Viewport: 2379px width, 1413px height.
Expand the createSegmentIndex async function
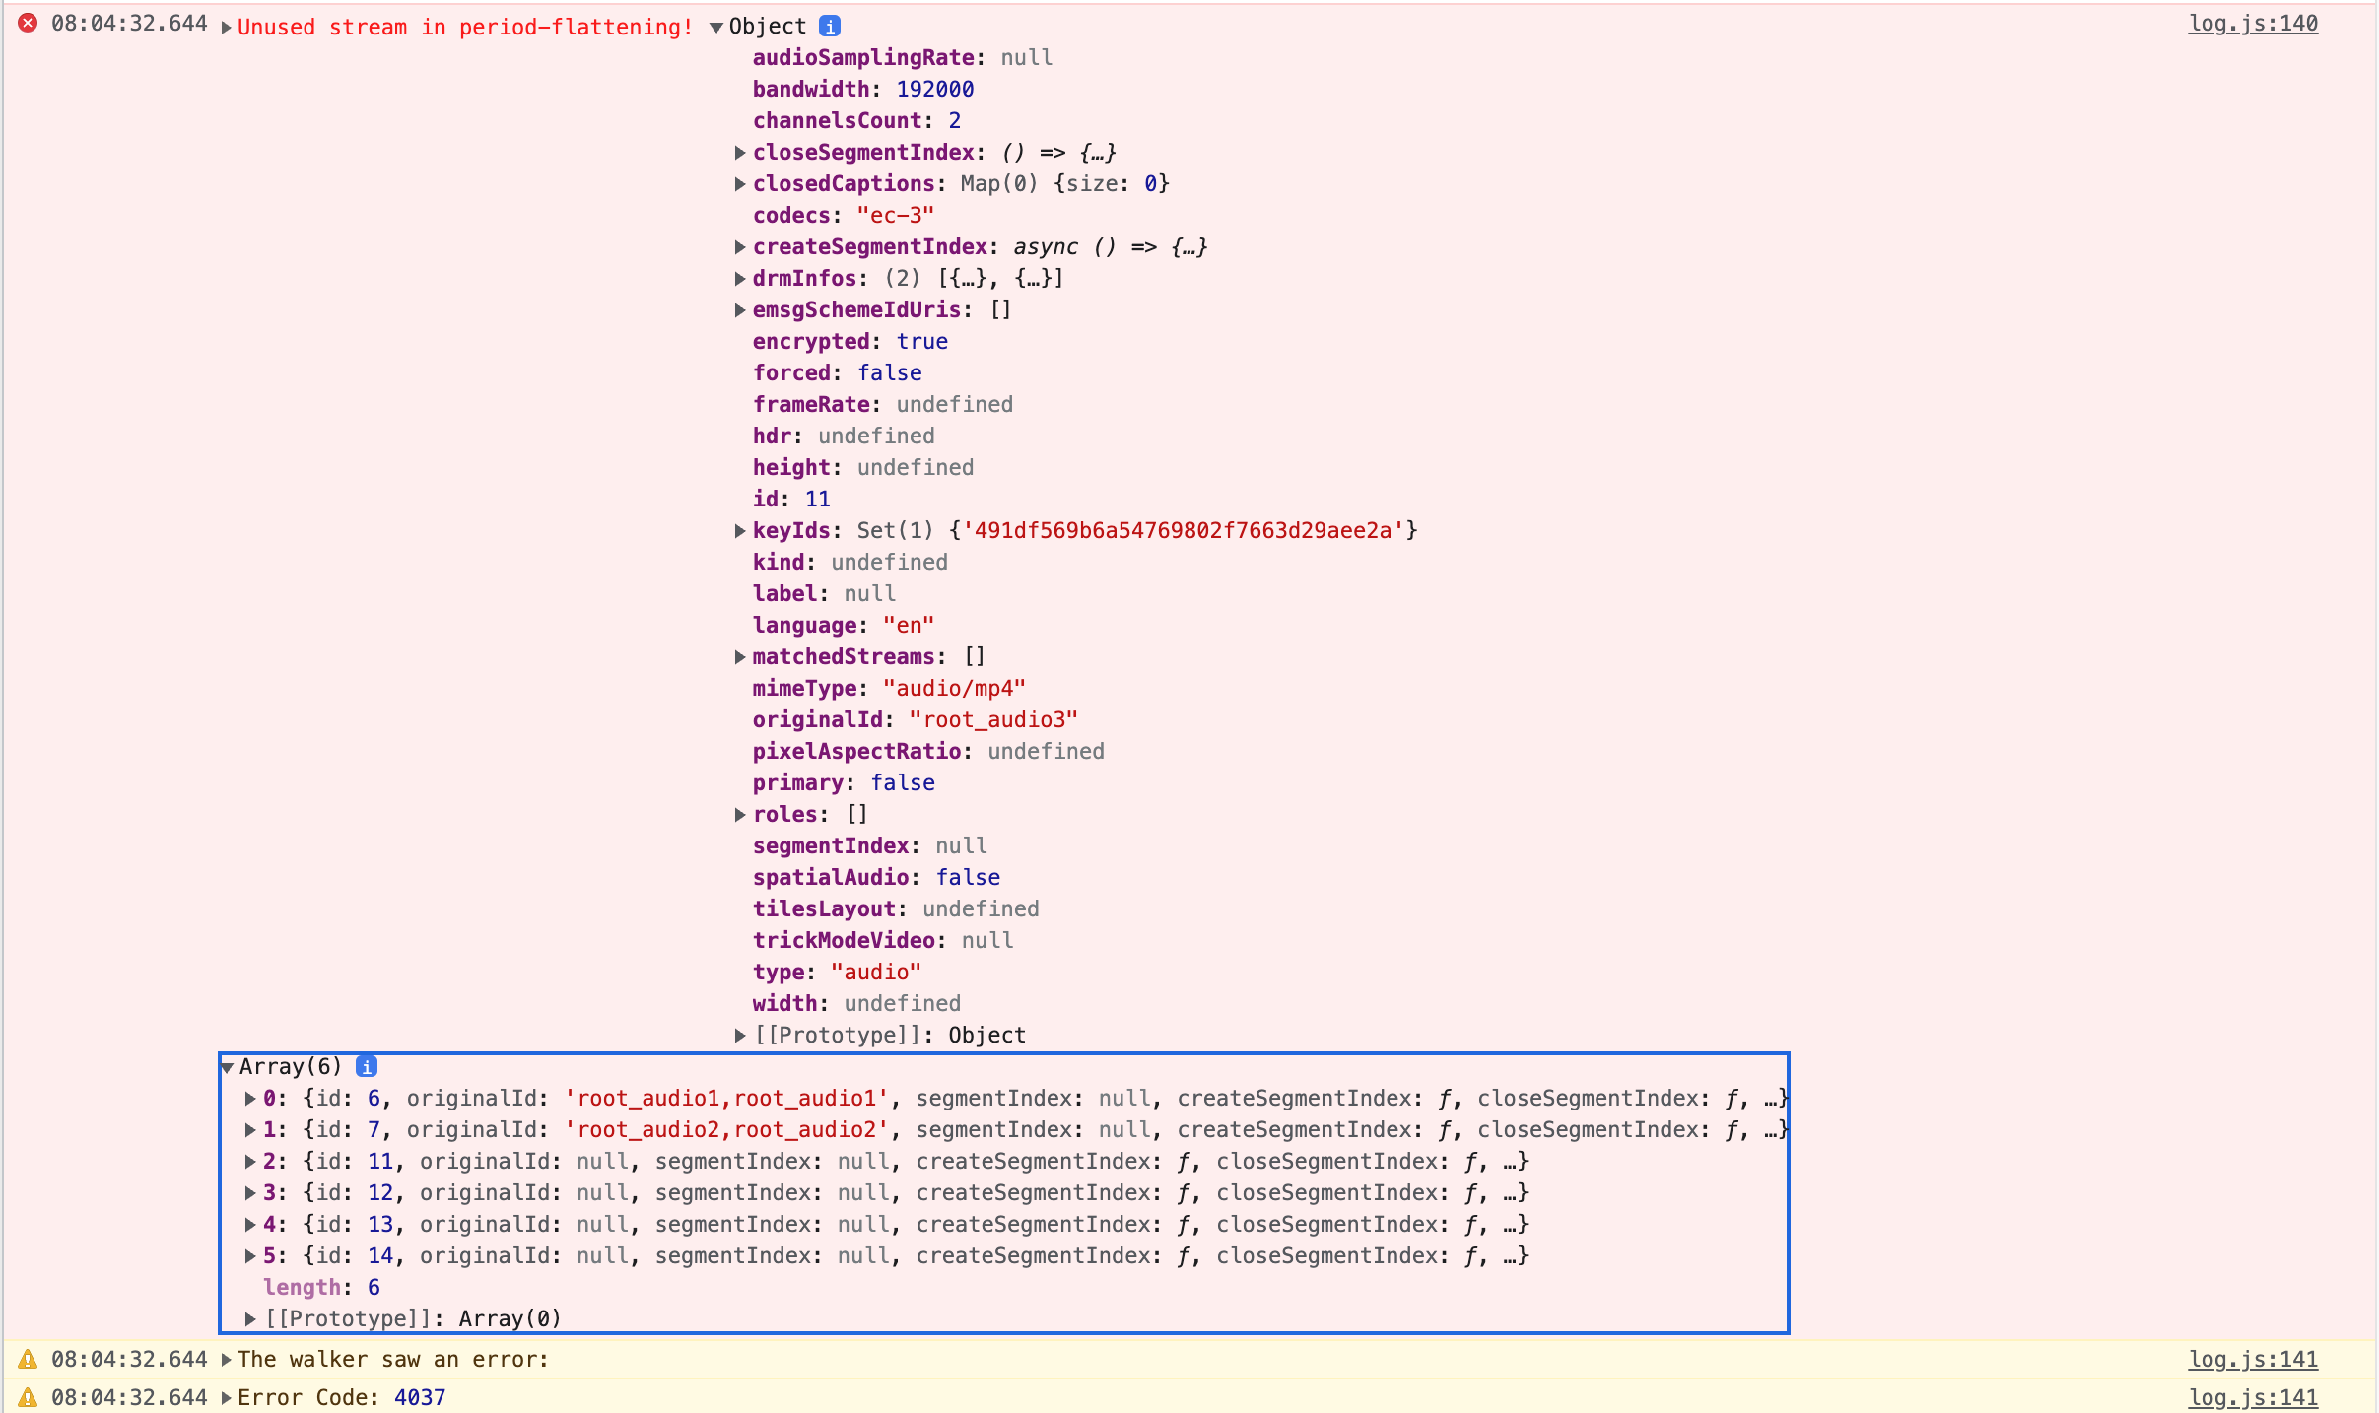point(740,247)
